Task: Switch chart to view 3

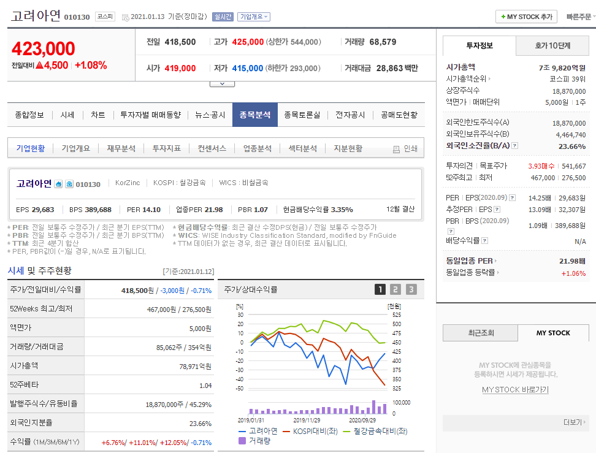Action: point(411,289)
